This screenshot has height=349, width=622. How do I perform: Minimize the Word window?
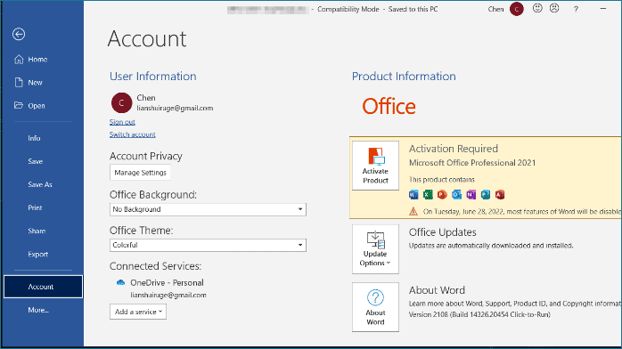[x=603, y=9]
